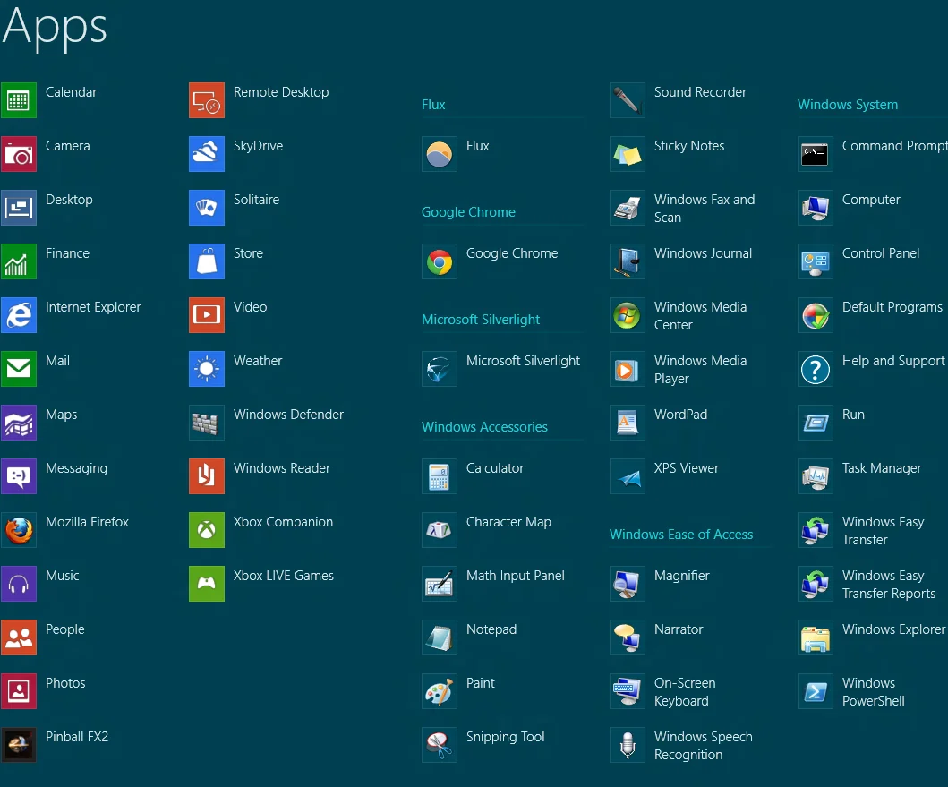Open the Snipping Tool icon
The image size is (948, 787).
pos(439,745)
